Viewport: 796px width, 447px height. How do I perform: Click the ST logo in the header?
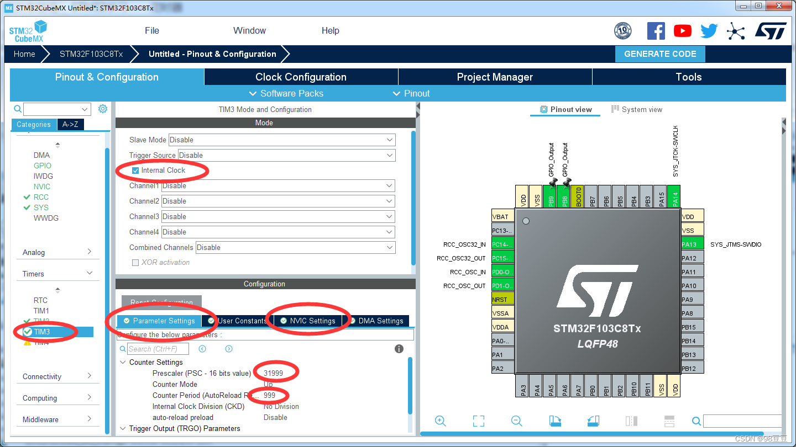[x=771, y=31]
